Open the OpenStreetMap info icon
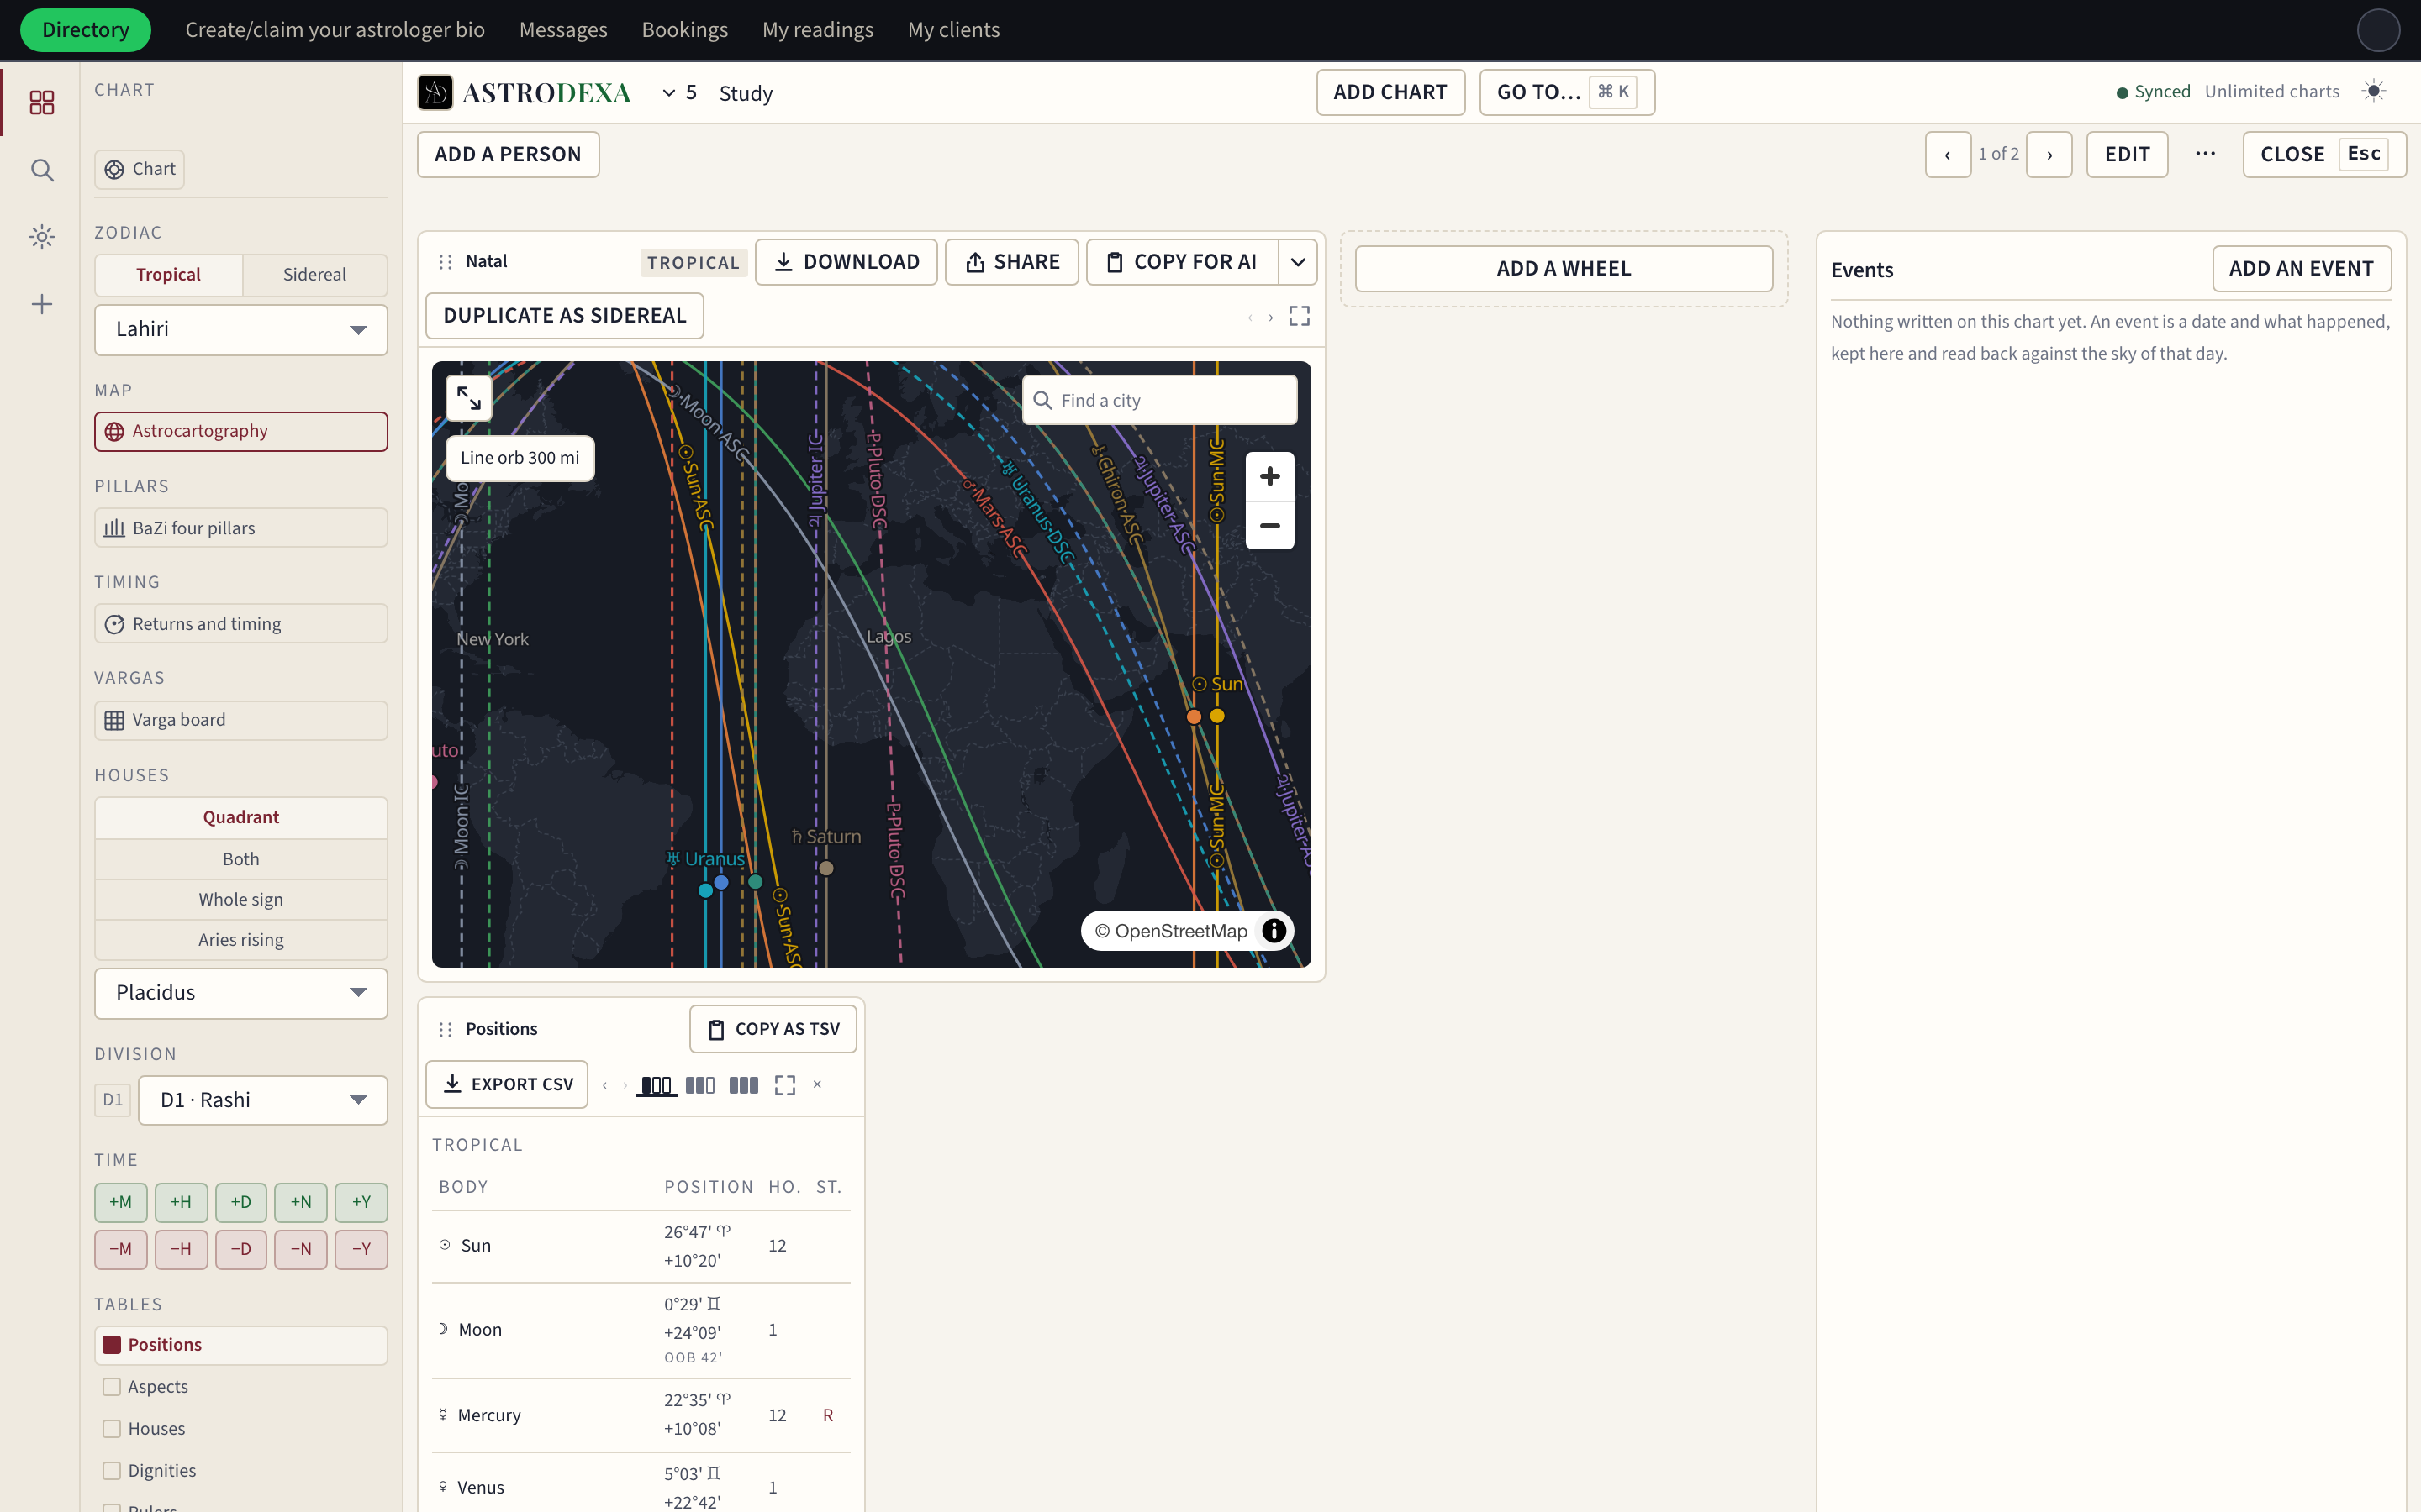 pos(1274,931)
